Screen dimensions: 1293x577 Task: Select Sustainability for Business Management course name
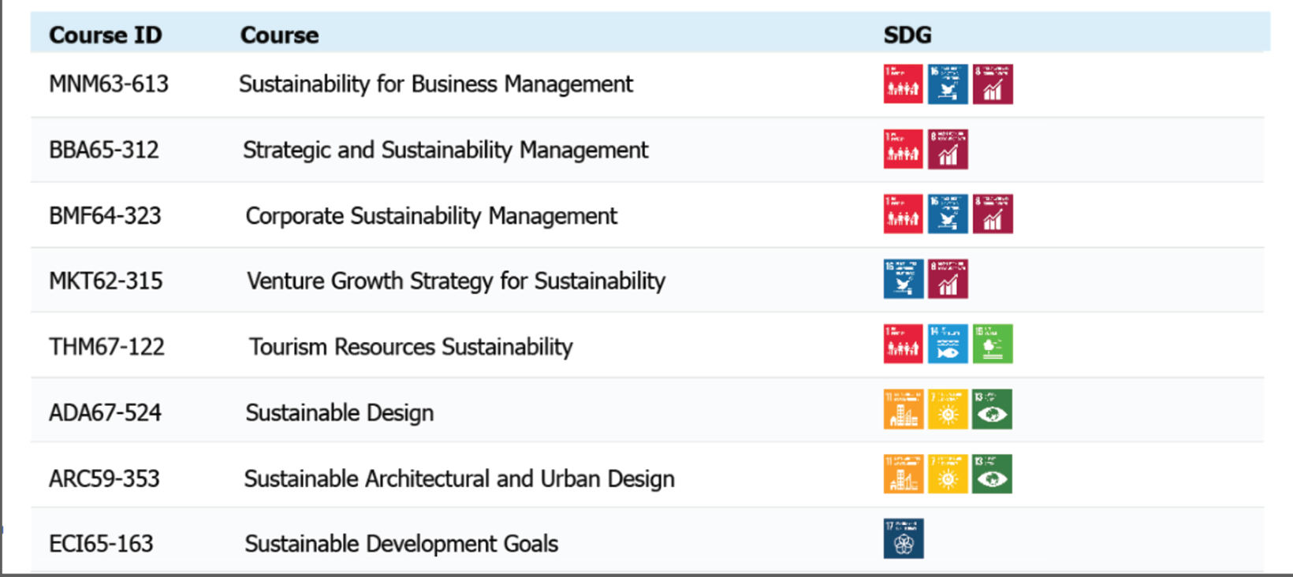(435, 84)
